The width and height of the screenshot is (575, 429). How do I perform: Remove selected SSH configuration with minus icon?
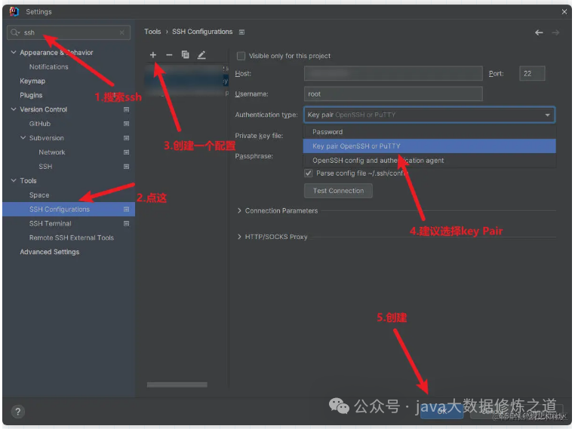tap(169, 55)
